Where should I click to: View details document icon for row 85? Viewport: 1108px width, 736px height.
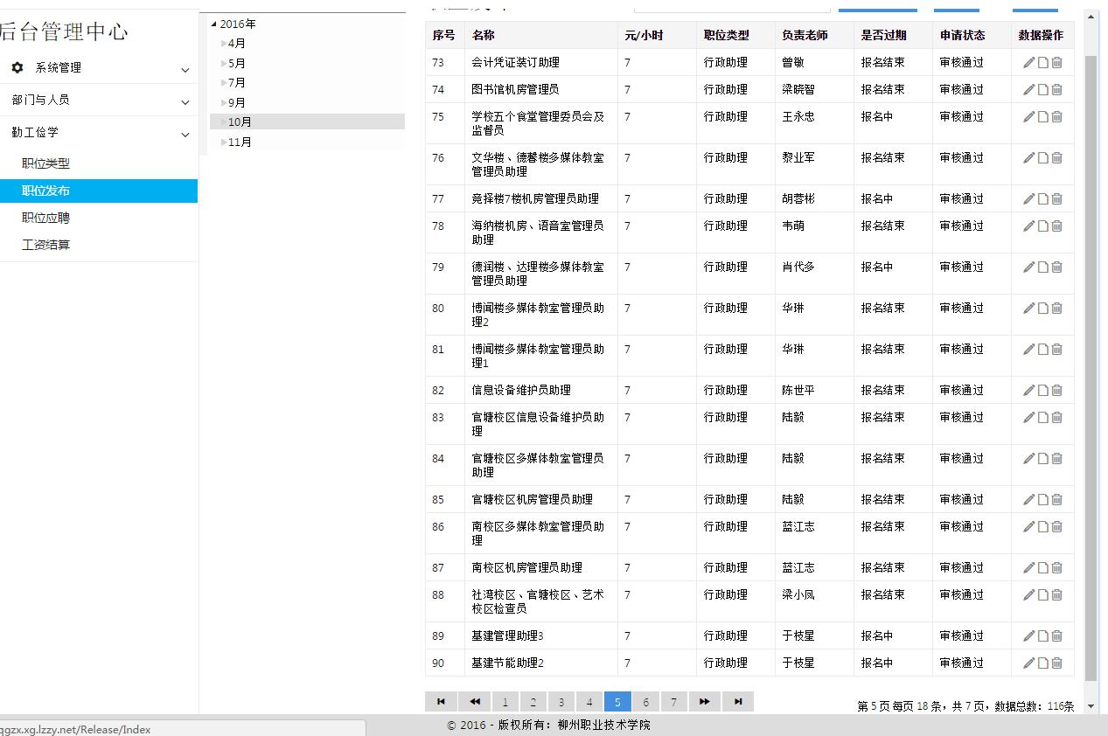1042,499
